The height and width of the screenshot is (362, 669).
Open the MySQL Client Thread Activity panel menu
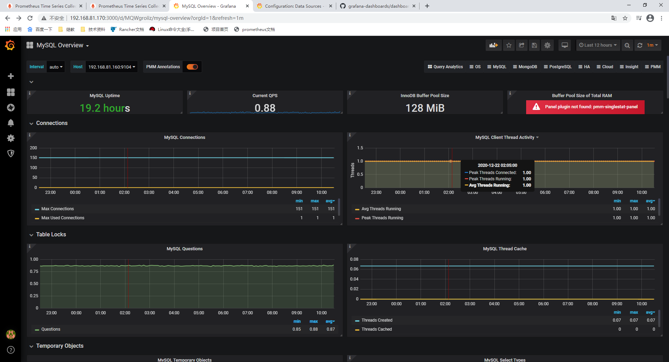pos(507,137)
